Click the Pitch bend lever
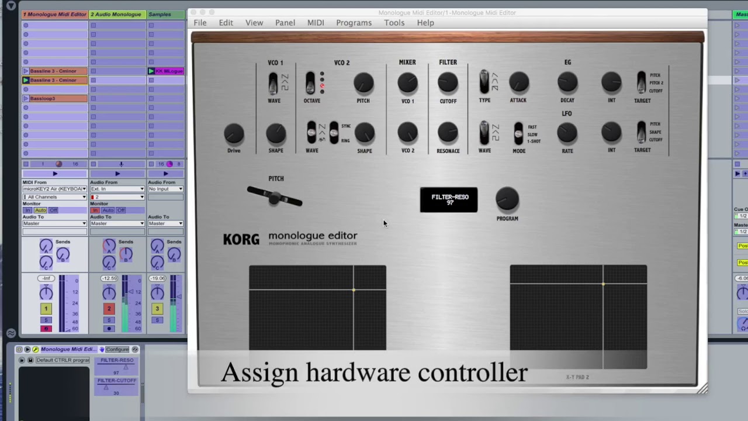 (x=275, y=196)
